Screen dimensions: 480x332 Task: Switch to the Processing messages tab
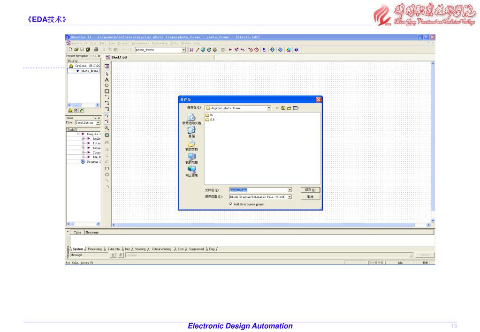click(95, 249)
